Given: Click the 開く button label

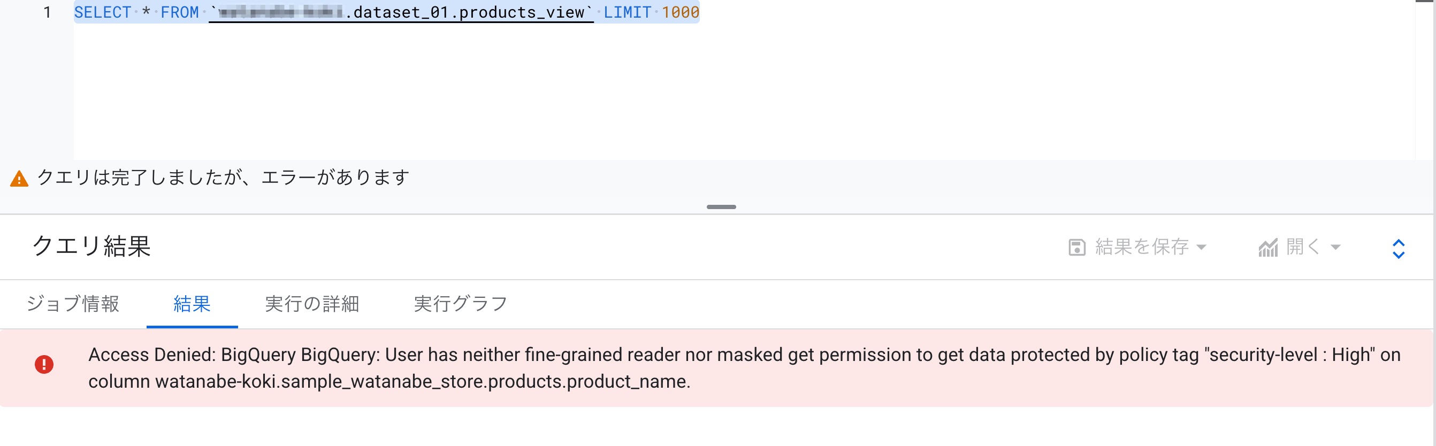Looking at the screenshot, I should coord(1303,247).
